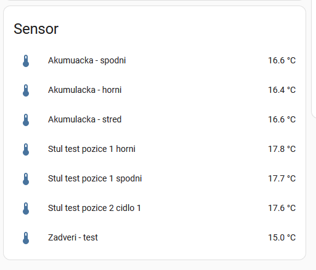Viewport: 316px width, 270px height.
Task: Select thermometer icon for Stul test pozice 1 spodni
Action: tap(26, 179)
